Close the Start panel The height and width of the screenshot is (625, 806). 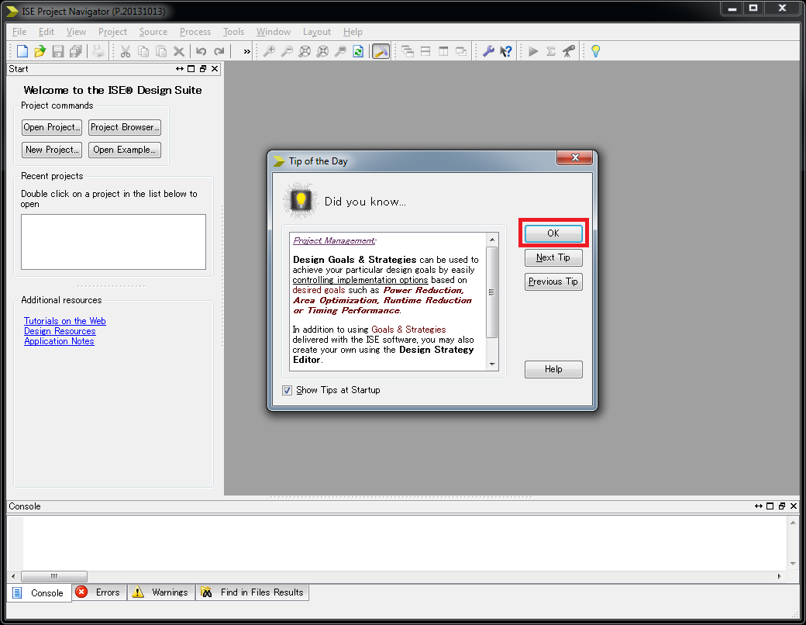pos(215,68)
